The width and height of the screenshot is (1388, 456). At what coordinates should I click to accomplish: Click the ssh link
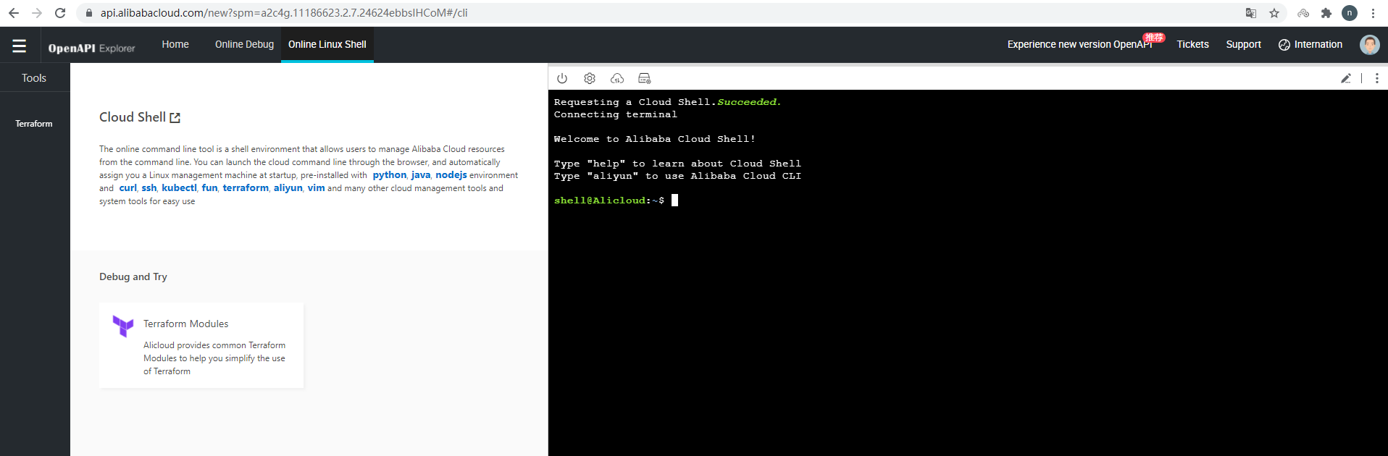click(149, 187)
